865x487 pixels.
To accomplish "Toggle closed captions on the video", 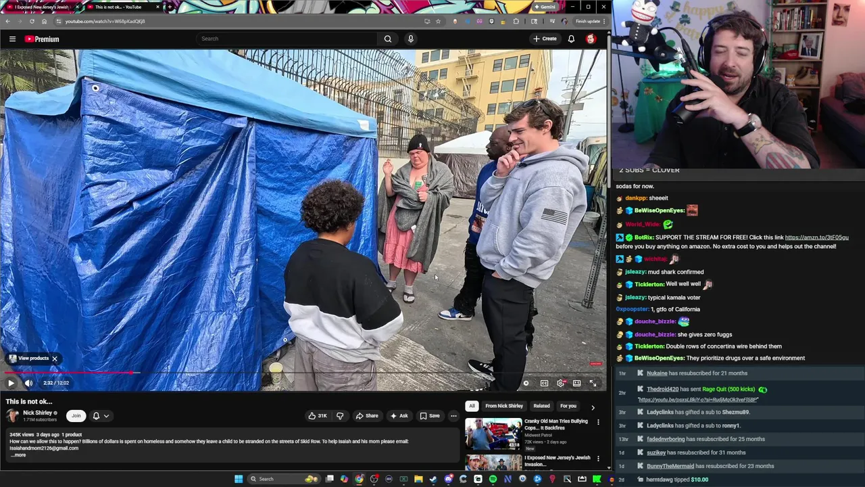I will pyautogui.click(x=544, y=384).
